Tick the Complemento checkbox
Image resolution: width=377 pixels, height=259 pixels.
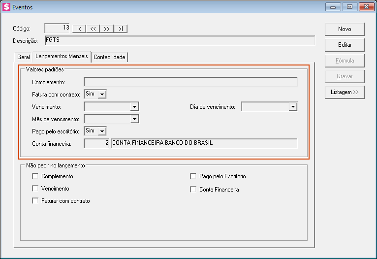35,176
